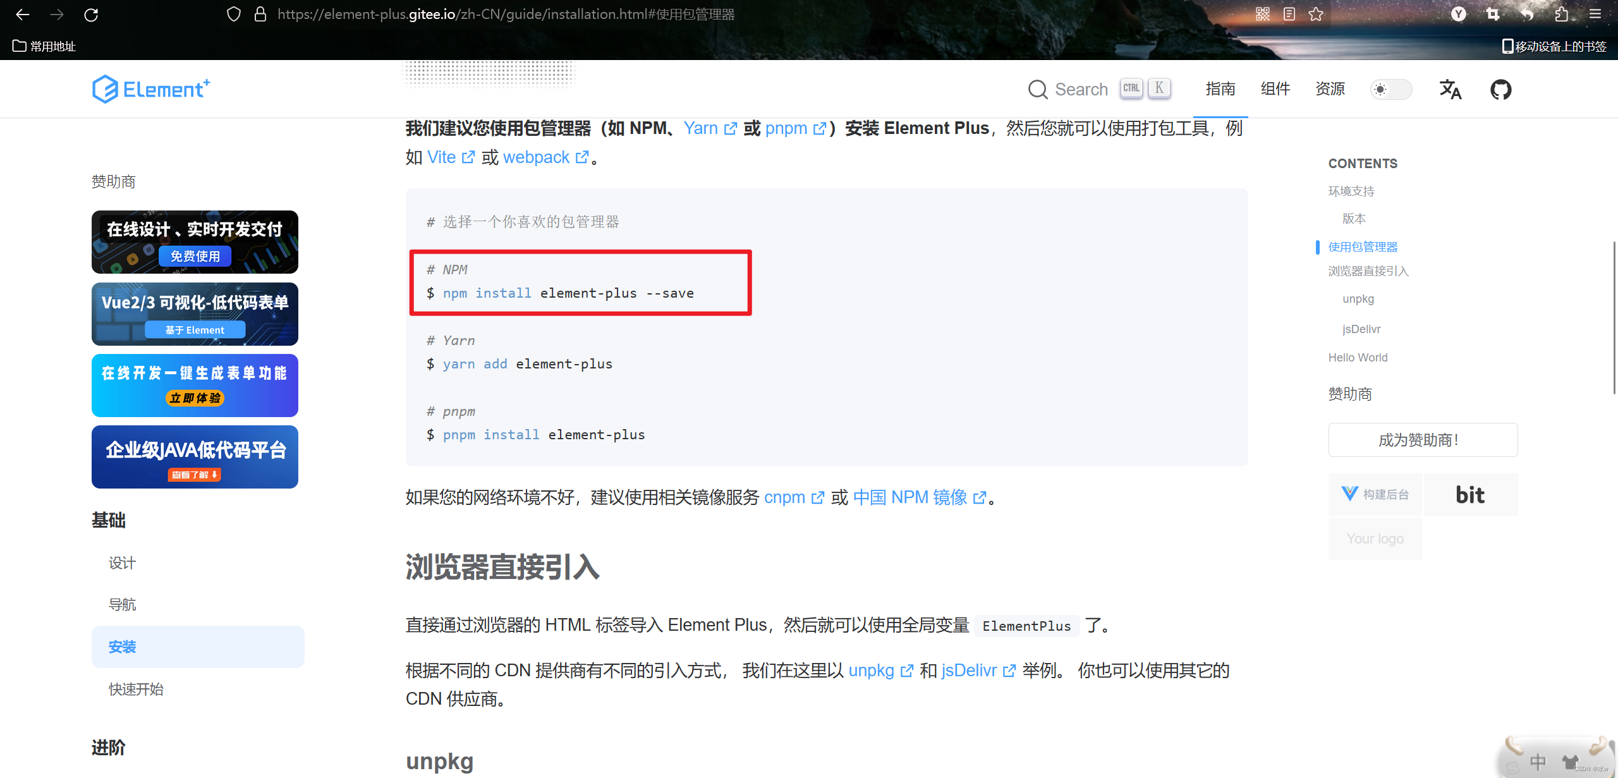Jump to unpkg in contents
The height and width of the screenshot is (778, 1618).
pos(1358,299)
